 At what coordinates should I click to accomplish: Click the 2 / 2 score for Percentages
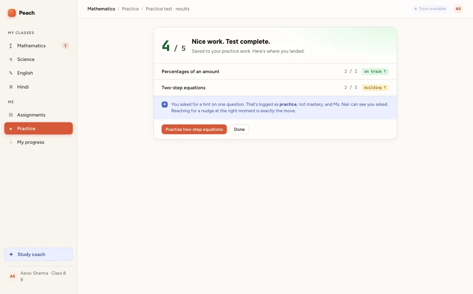point(351,72)
